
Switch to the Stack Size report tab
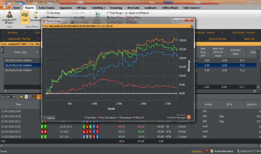[x=249, y=39]
